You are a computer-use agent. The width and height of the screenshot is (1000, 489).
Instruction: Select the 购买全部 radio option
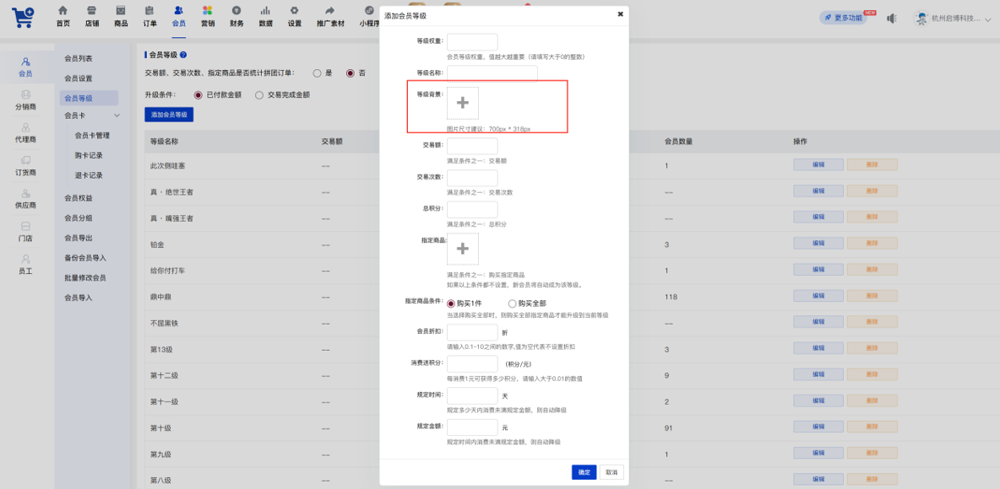coord(512,304)
